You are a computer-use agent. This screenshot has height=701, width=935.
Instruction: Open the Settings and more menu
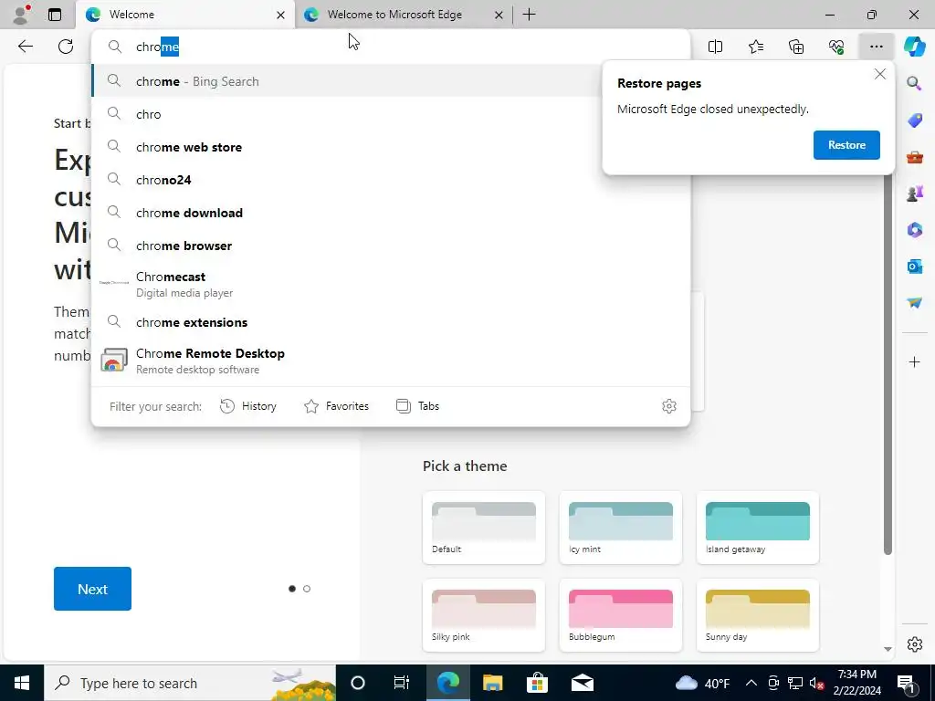pos(876,47)
